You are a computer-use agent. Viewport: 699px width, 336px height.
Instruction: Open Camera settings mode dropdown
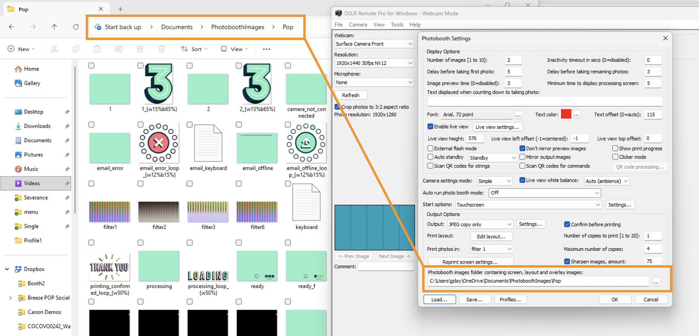pos(495,181)
